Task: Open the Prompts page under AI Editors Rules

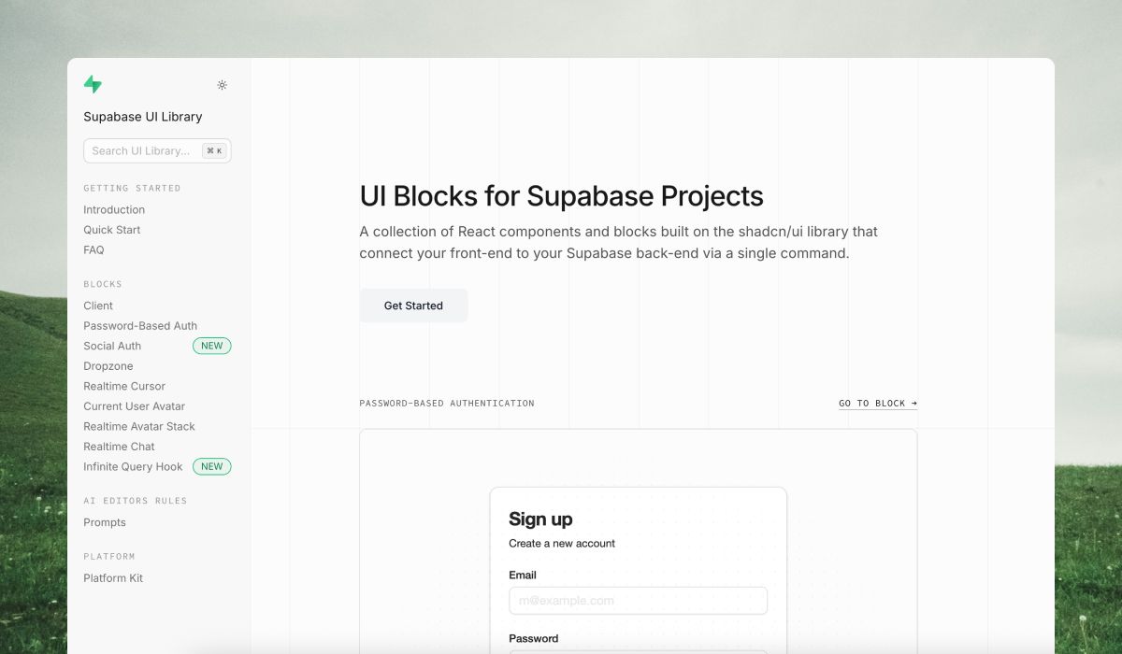Action: 105,522
